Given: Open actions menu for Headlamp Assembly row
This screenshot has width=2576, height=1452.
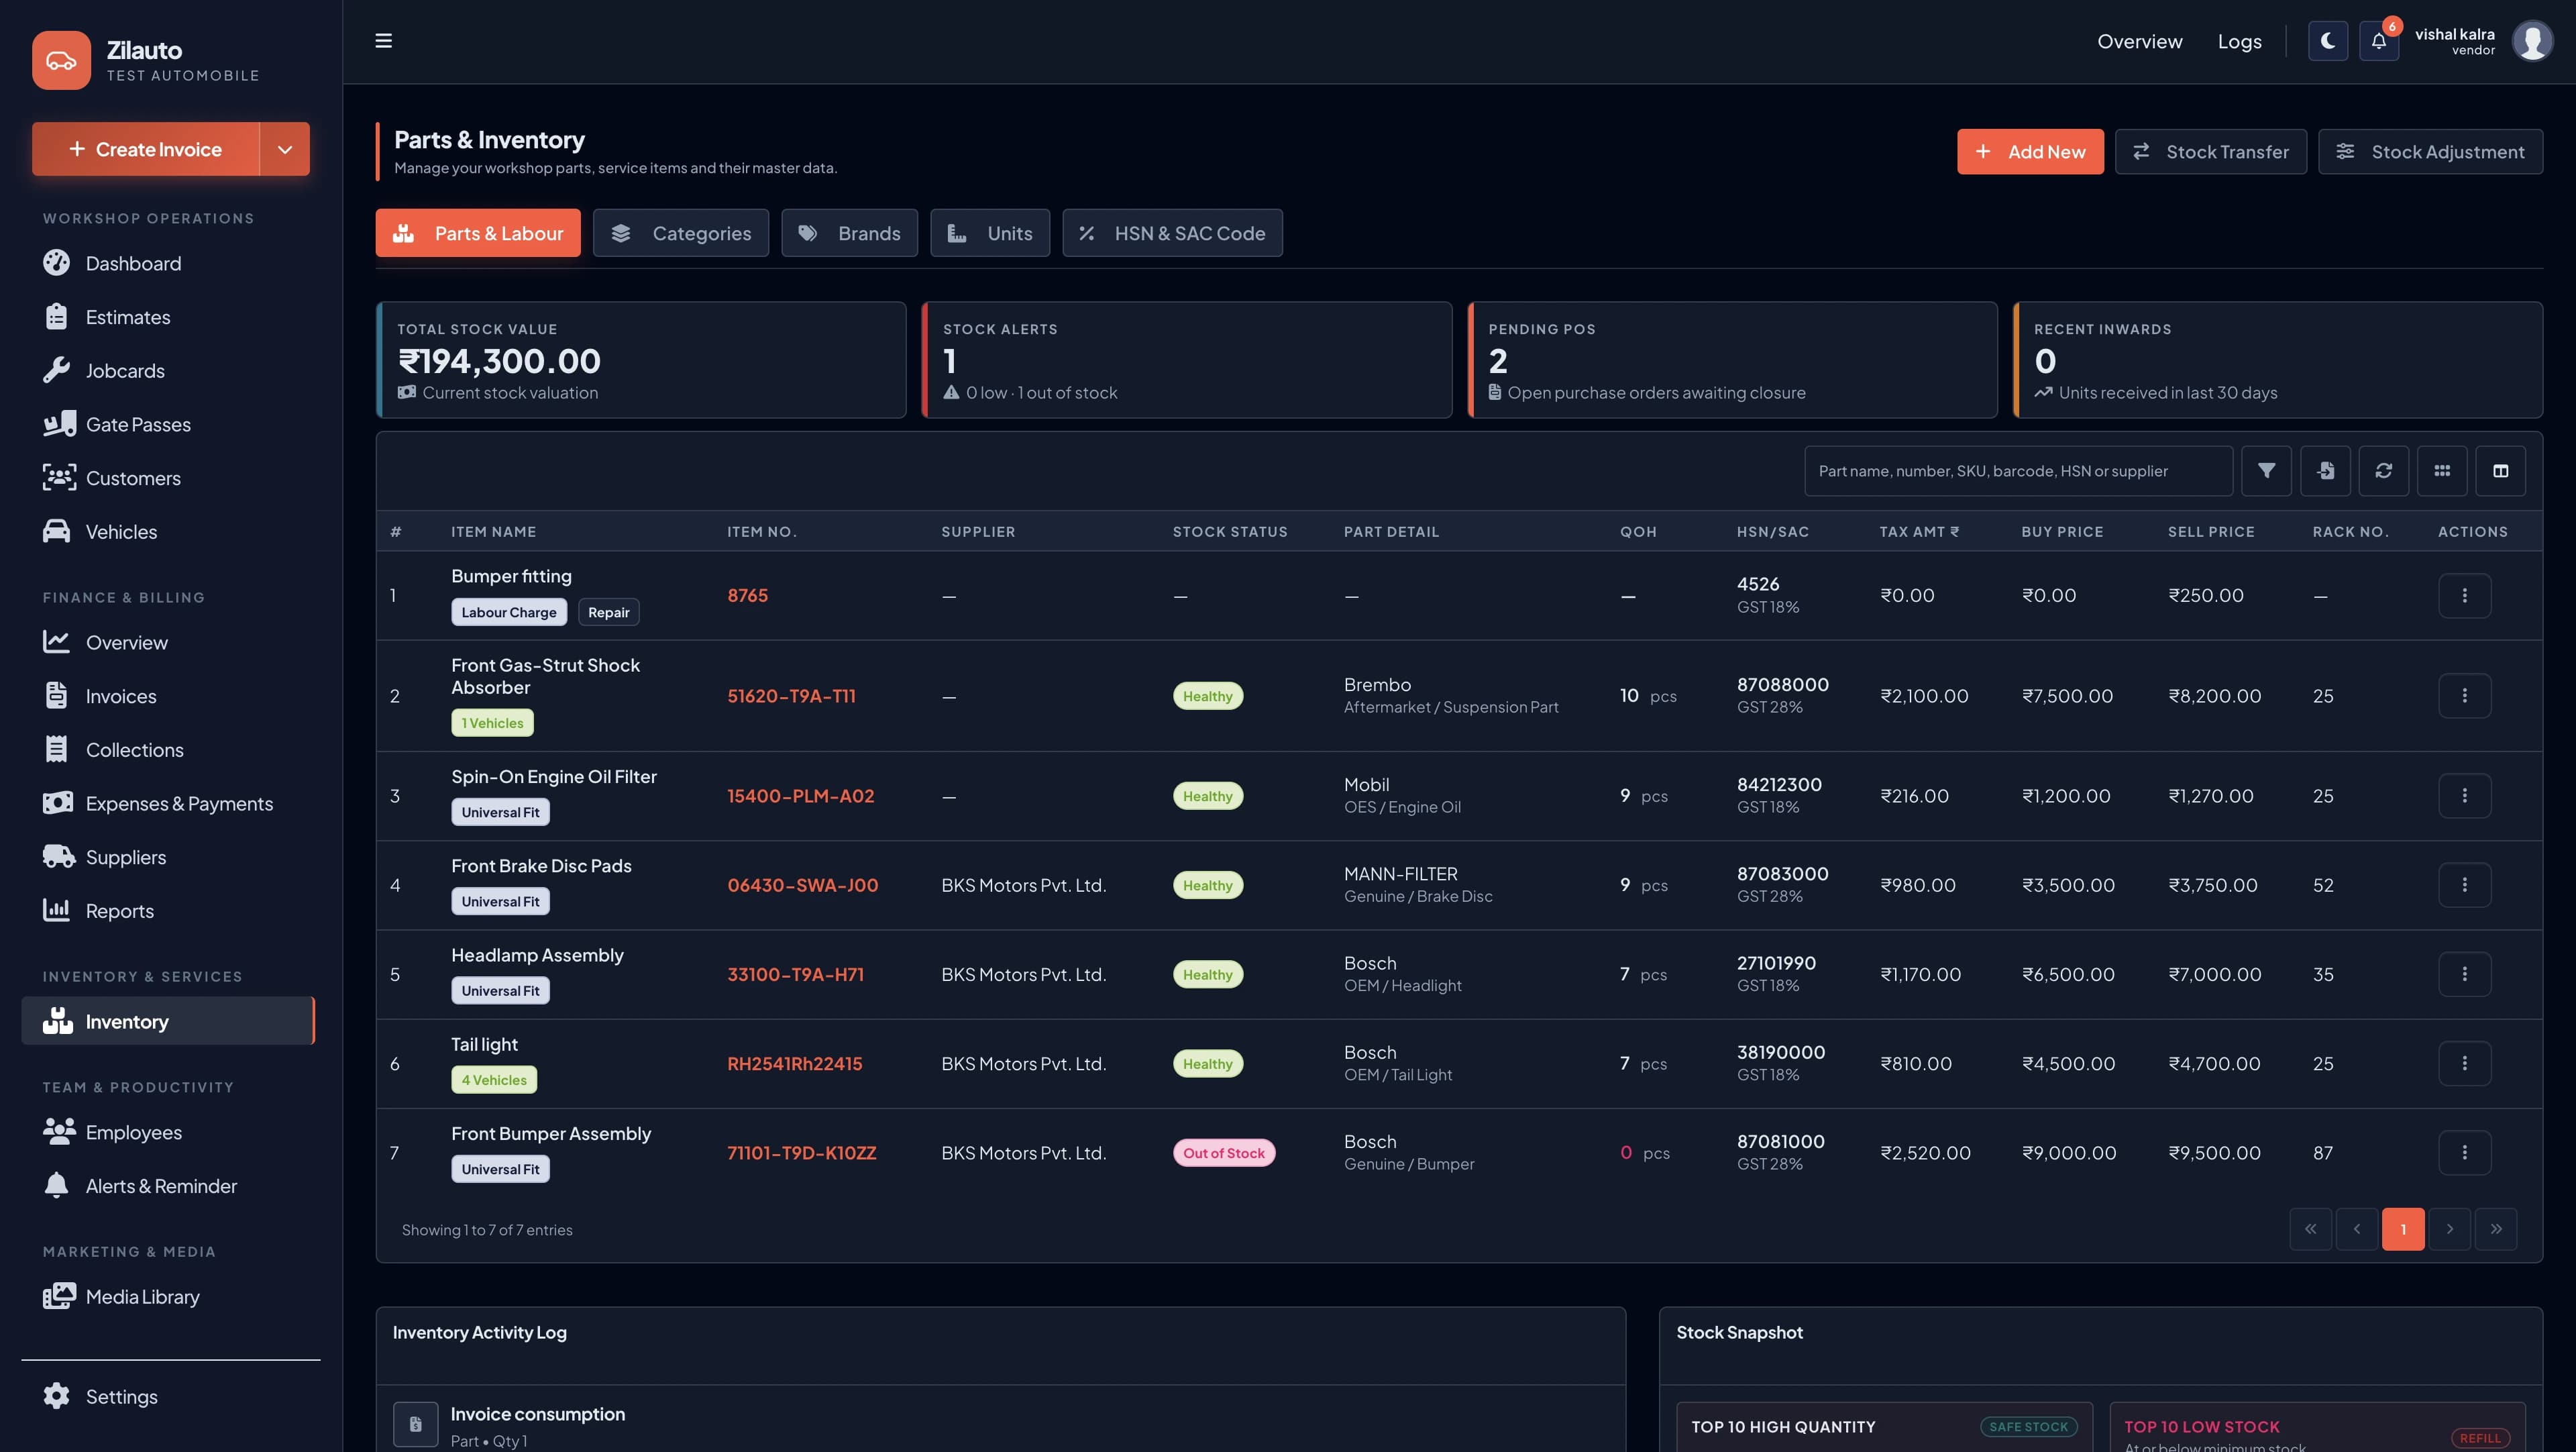Looking at the screenshot, I should tap(2464, 974).
